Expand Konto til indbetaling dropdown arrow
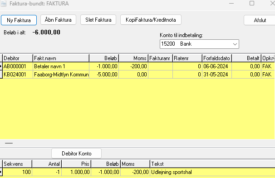 (235, 44)
